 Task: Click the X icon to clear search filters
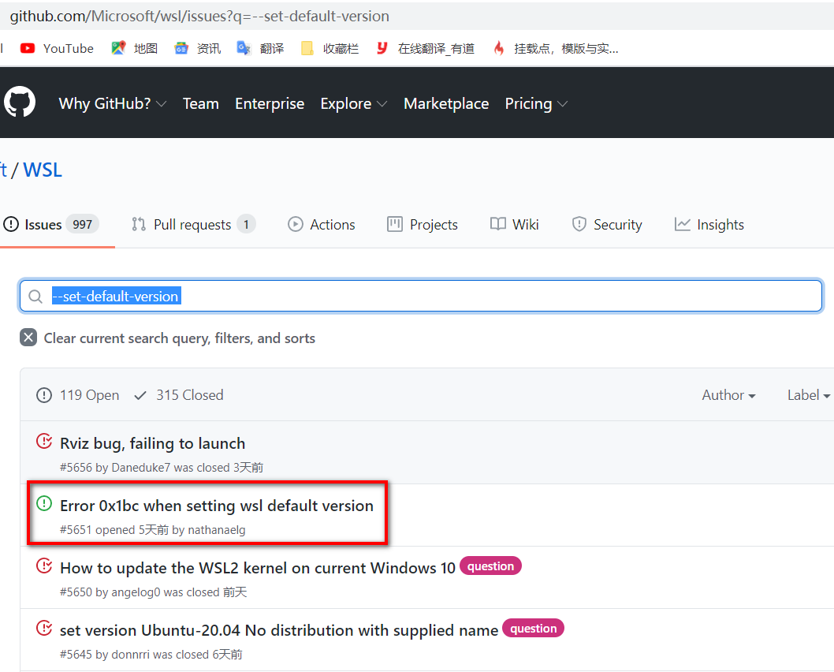[x=28, y=338]
